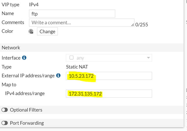The width and height of the screenshot is (187, 131).
Task: Enable the Optional Filters toggle
Action: pyautogui.click(x=5, y=110)
